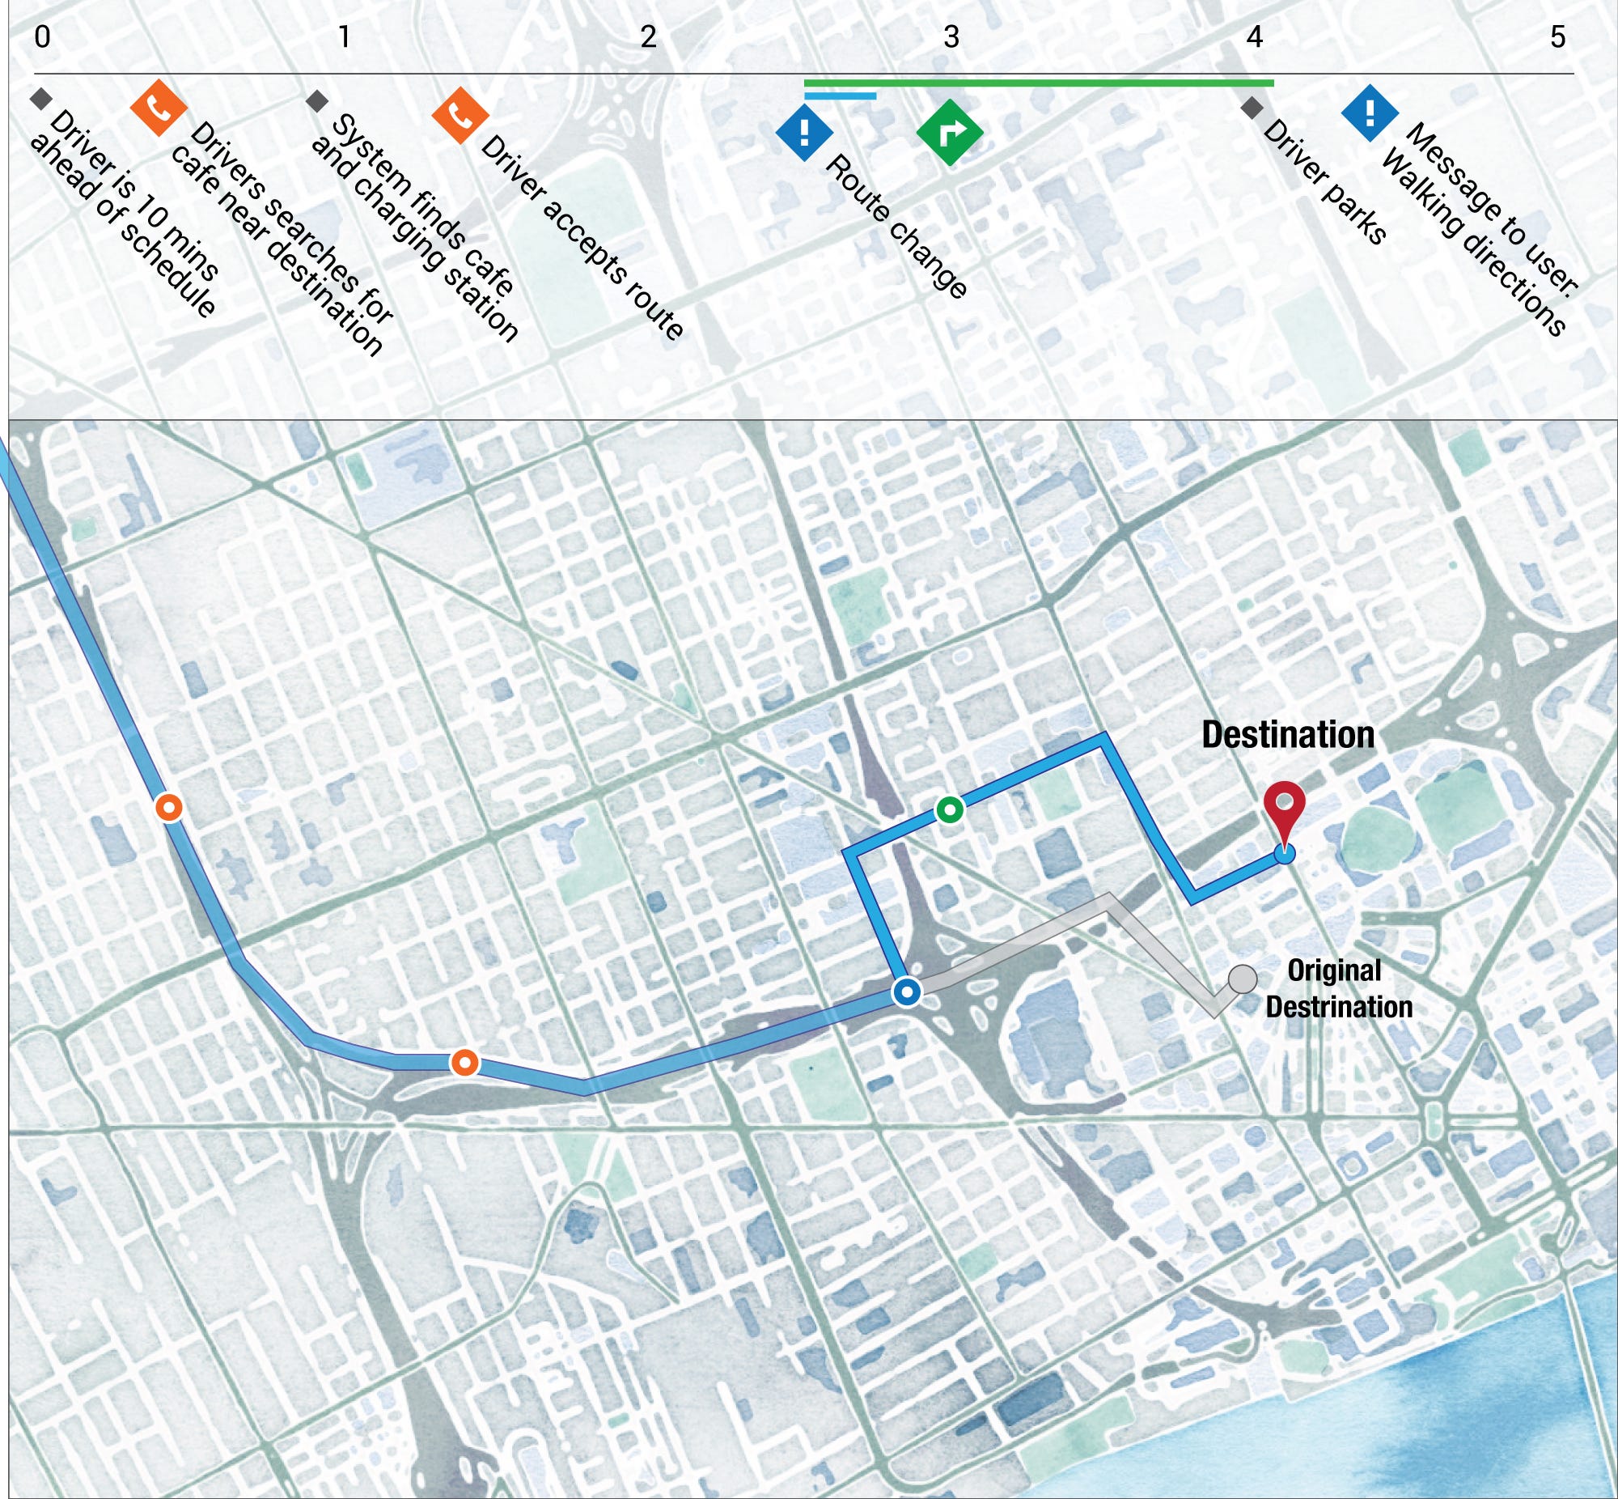Screen dimensions: 1618x1499
Task: Click the gray diamond beside 'System finds cafe'
Action: [317, 101]
